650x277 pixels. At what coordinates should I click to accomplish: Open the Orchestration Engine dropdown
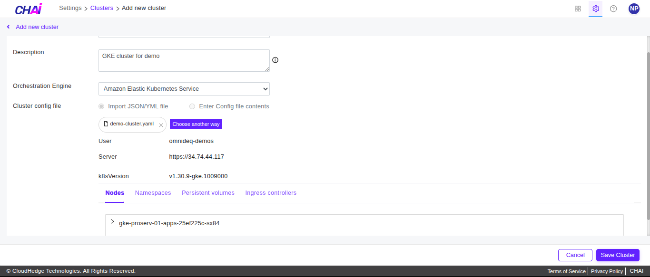point(184,89)
